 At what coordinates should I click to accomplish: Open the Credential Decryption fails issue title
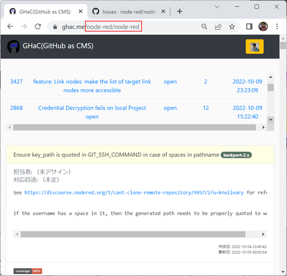pyautogui.click(x=92, y=112)
